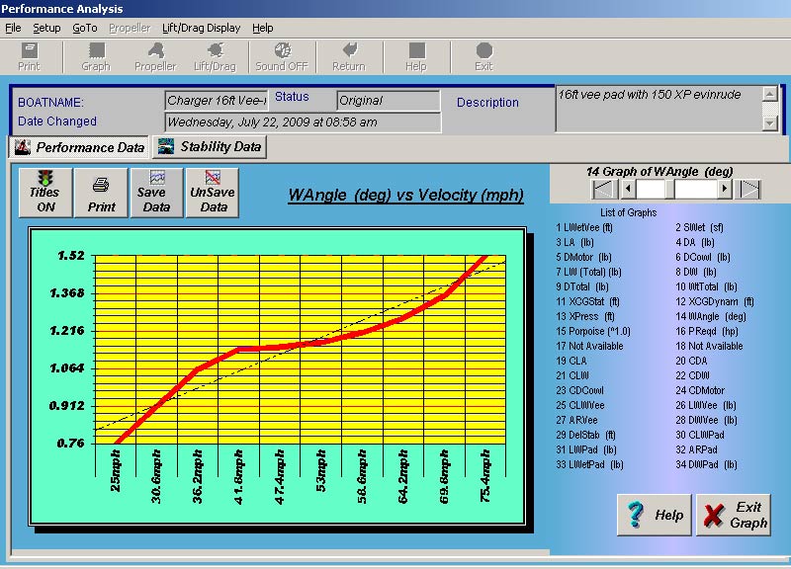Select graph 15 Porpoise
This screenshot has width=791, height=569.
(x=593, y=331)
